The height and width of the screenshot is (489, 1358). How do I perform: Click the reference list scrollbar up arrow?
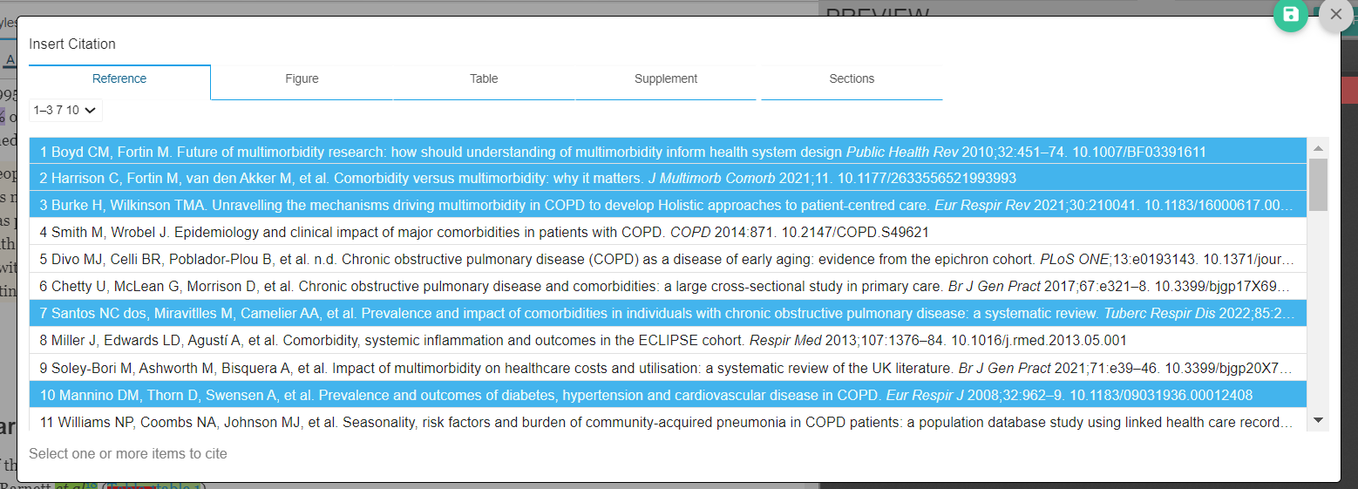(x=1318, y=146)
